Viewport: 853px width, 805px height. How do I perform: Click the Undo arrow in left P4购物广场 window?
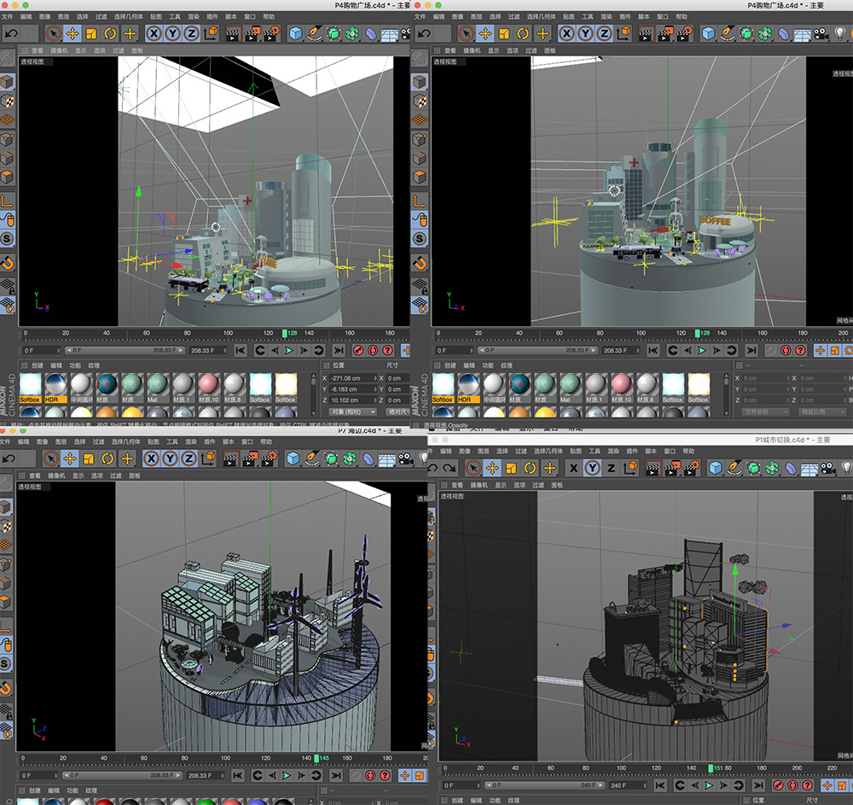click(11, 34)
